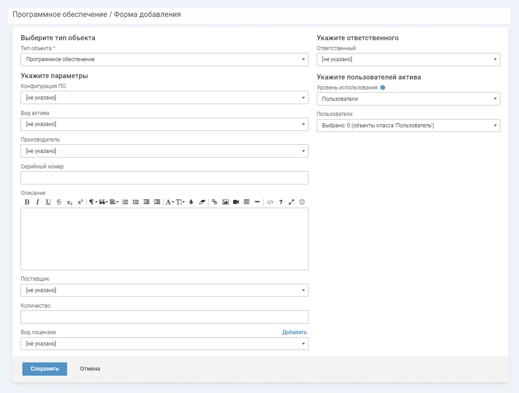Click the strikethrough formatting icon
The height and width of the screenshot is (393, 519).
(x=59, y=202)
